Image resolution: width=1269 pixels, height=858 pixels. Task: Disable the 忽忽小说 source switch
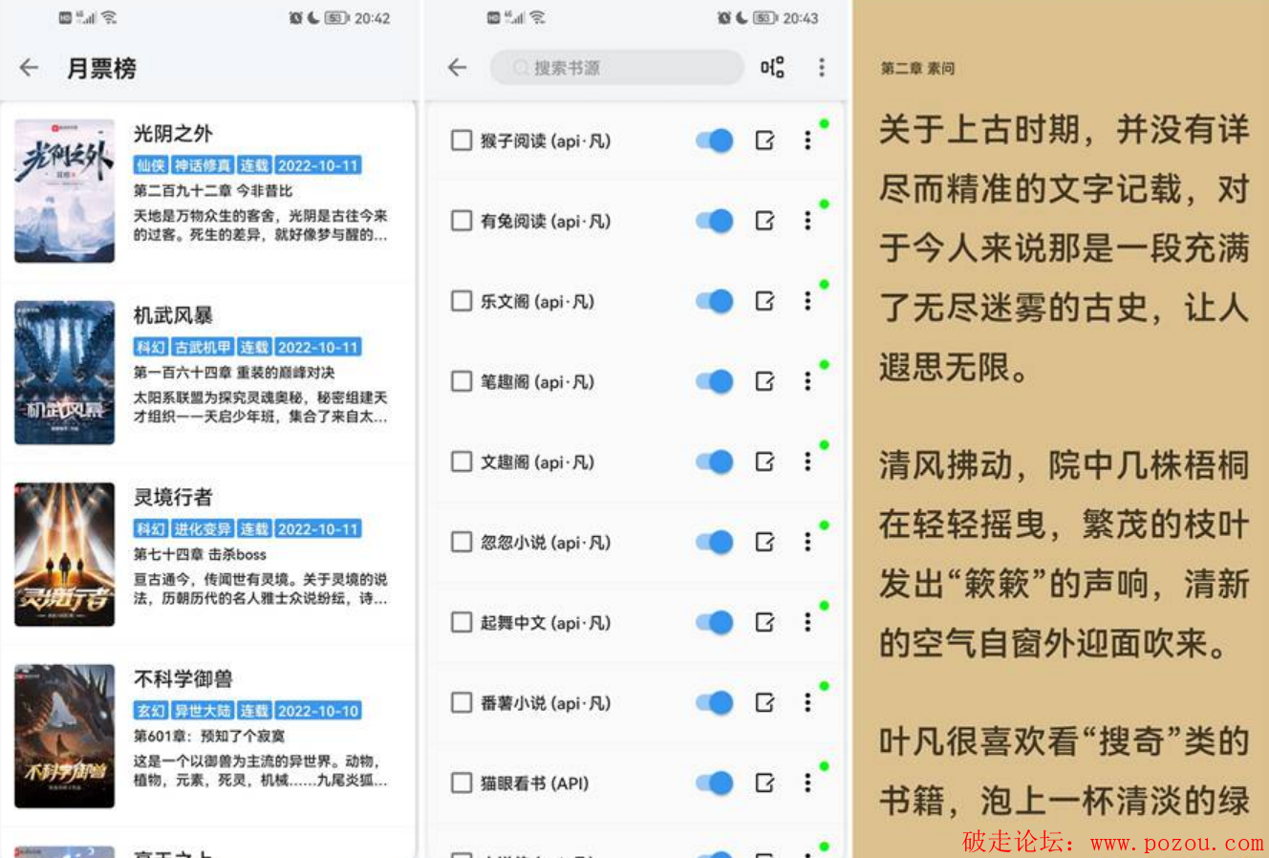[714, 542]
